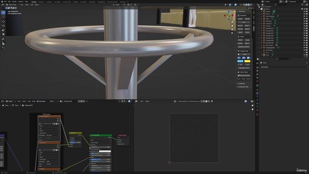309x174 pixels.
Task: Open the Object Mode dropdown
Action: 12,5
